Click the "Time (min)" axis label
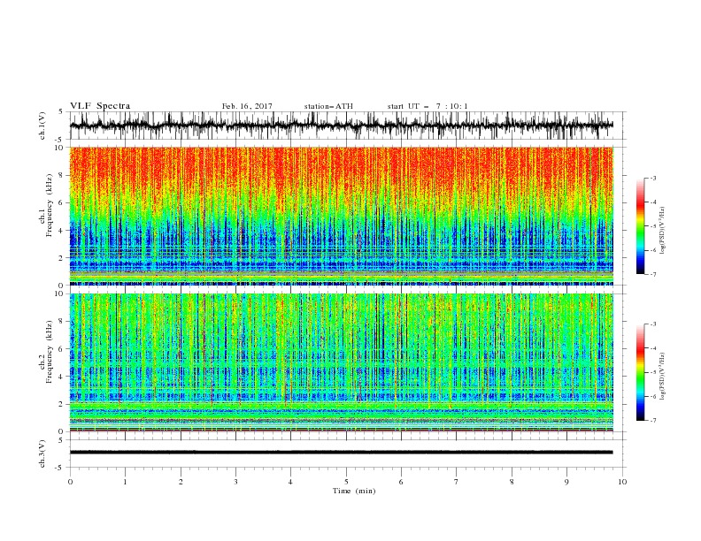Screen dimensions: 701x541 click(x=354, y=491)
